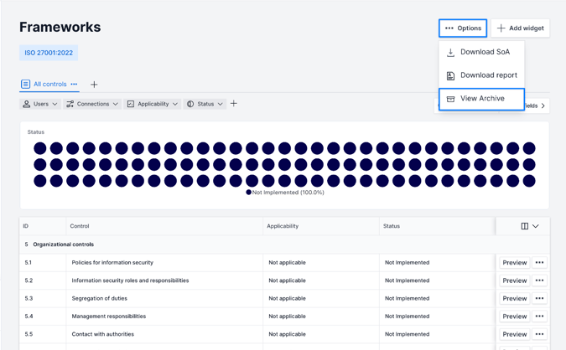Viewport: 566px width, 350px height.
Task: Open the Status filter dropdown
Action: (205, 105)
